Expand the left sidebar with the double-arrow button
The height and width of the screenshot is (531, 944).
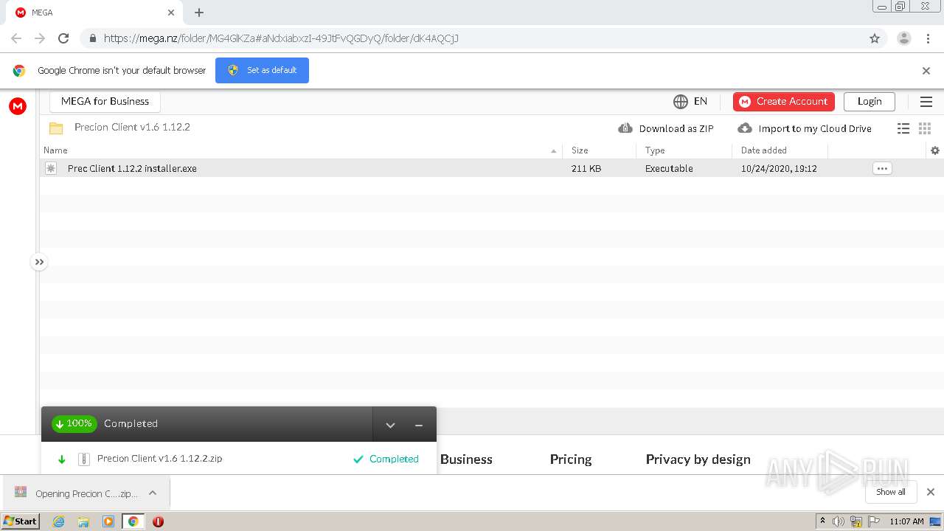coord(39,262)
